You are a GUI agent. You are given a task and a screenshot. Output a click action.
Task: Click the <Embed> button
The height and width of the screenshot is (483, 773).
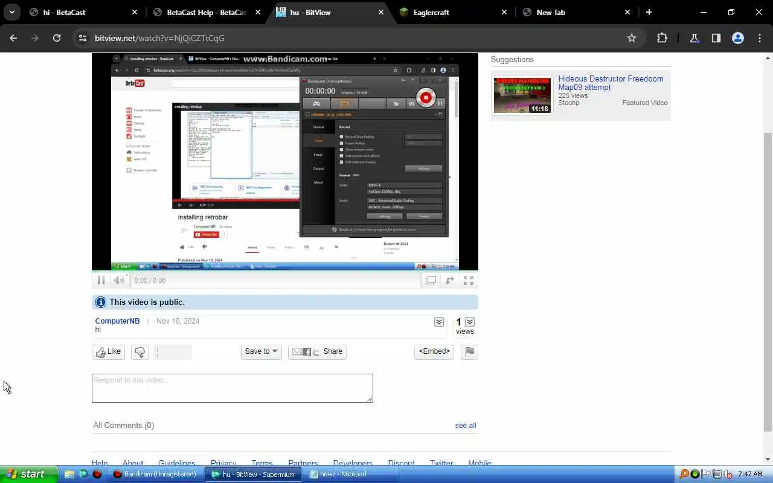point(434,352)
